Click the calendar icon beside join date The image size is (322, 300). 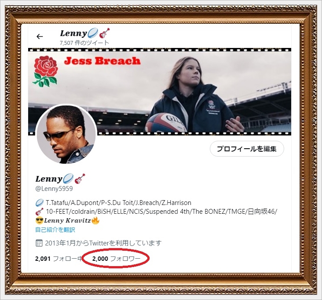tap(39, 243)
